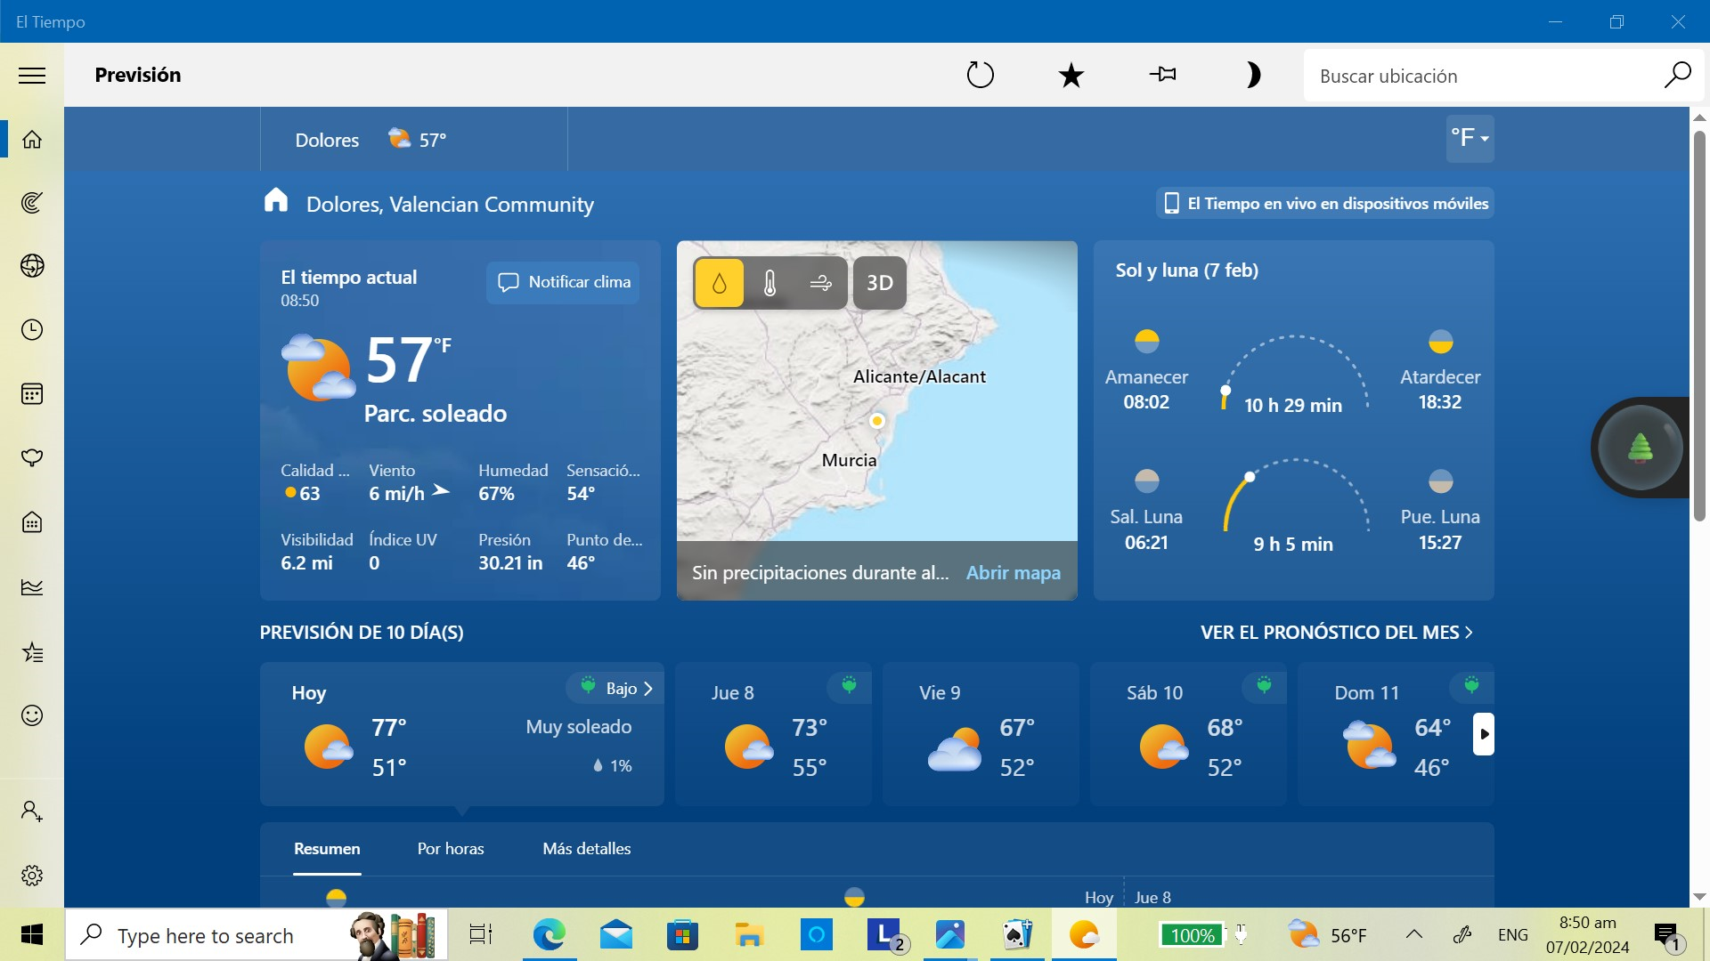Show next forecast days with arrow
This screenshot has width=1710, height=961.
click(x=1484, y=734)
